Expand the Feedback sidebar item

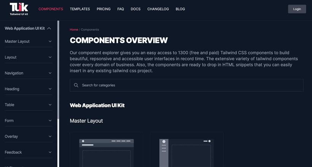(28, 152)
